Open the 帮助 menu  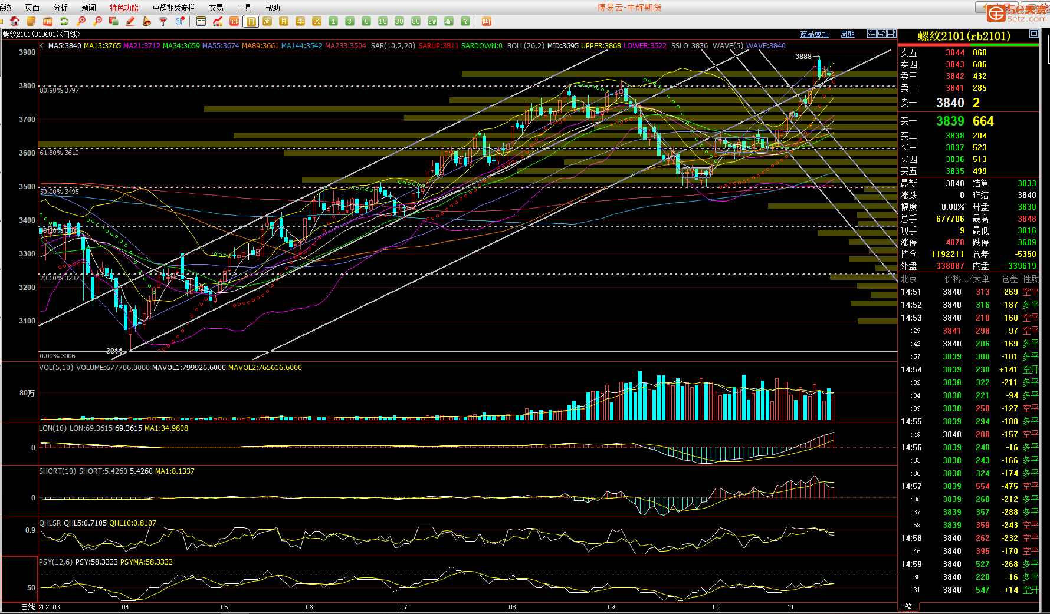click(x=273, y=8)
